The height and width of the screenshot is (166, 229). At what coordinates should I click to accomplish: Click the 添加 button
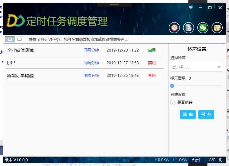[x=188, y=114]
